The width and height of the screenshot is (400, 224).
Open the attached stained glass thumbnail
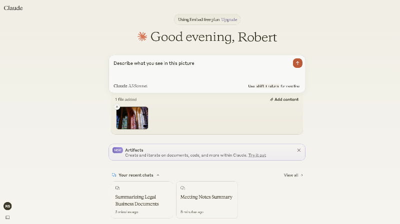pyautogui.click(x=132, y=118)
